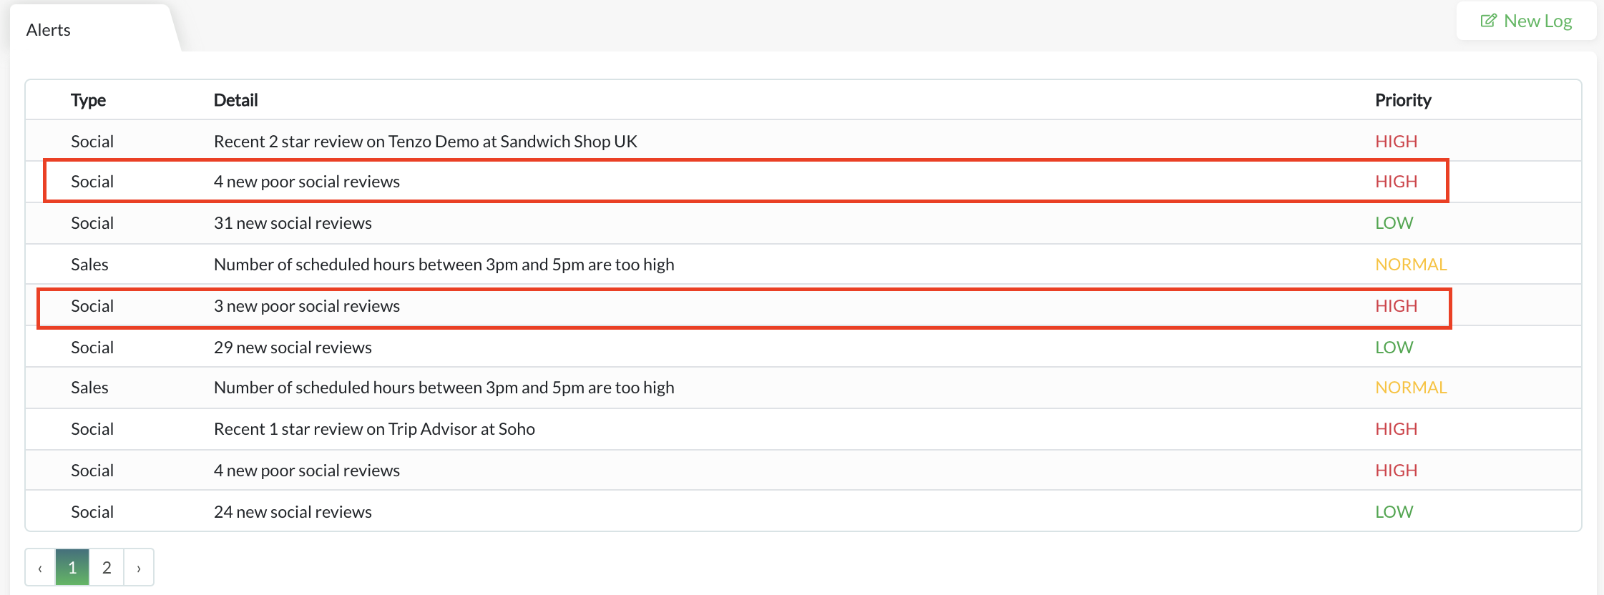Open the Trip Advisor 1 star review alert

803,429
